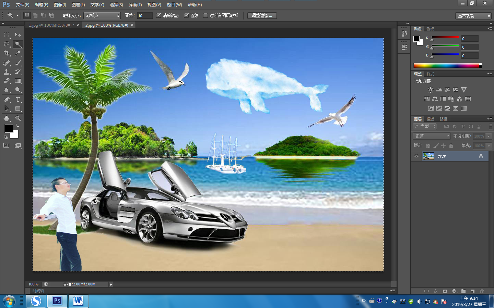Select the Gradient tool

(x=18, y=81)
